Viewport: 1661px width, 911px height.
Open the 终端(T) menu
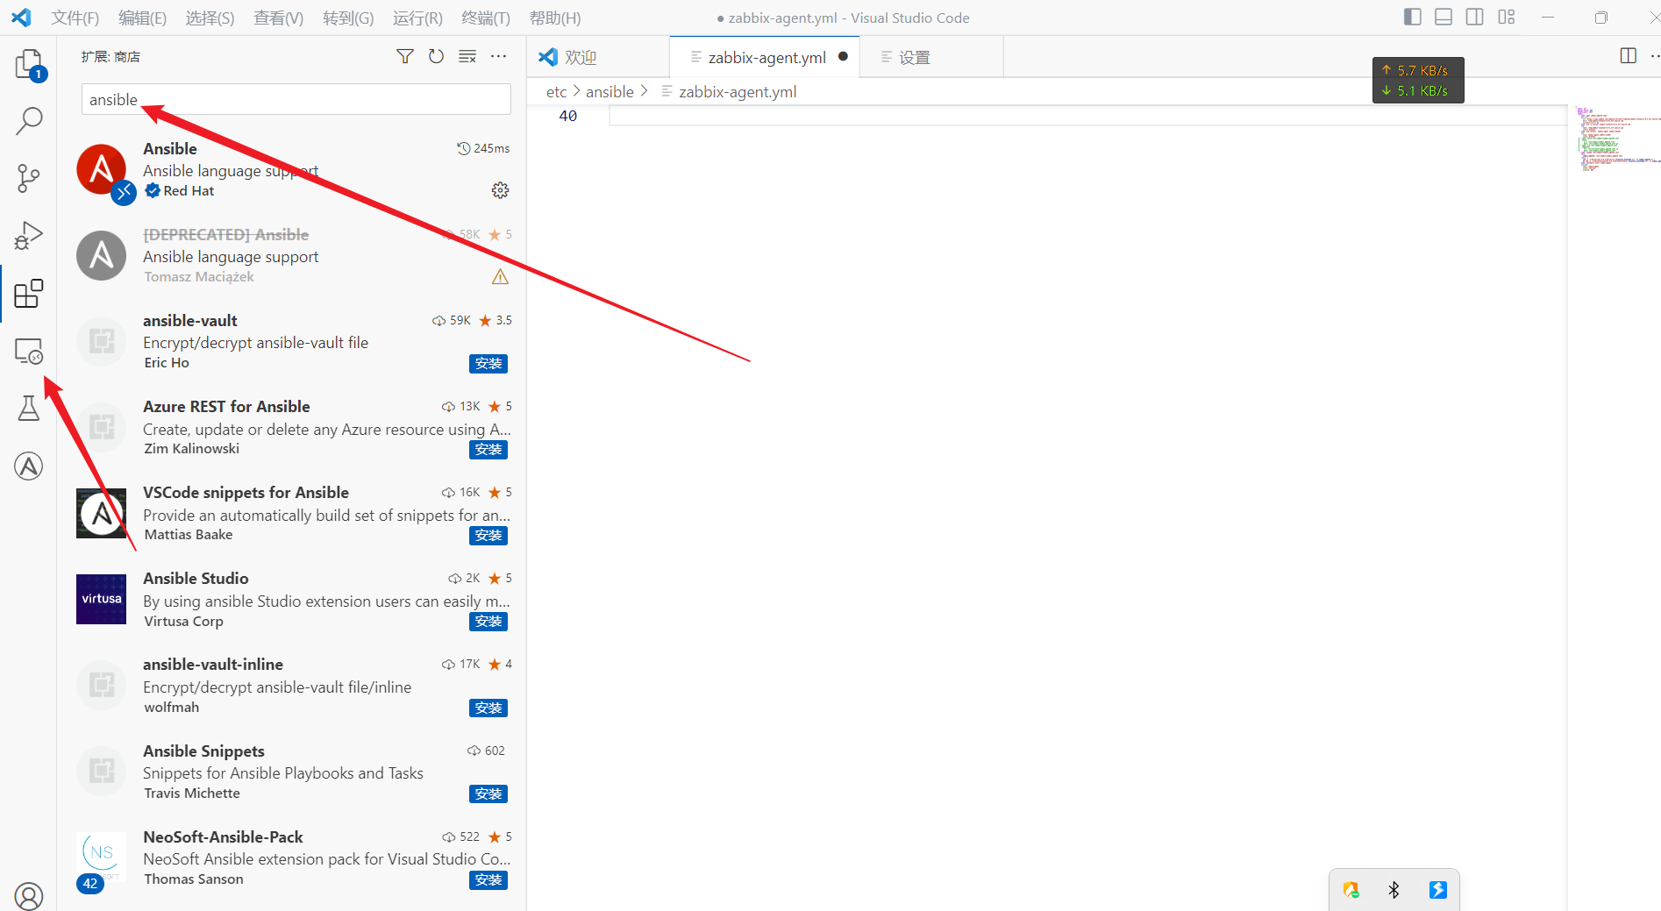(x=486, y=18)
